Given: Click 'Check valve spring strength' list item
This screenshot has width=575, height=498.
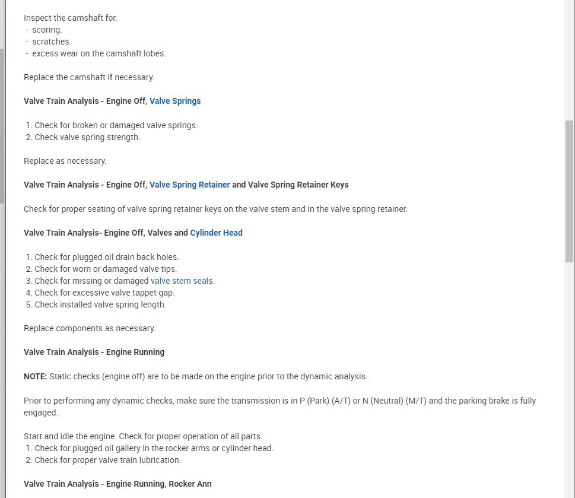Looking at the screenshot, I should click(x=87, y=137).
